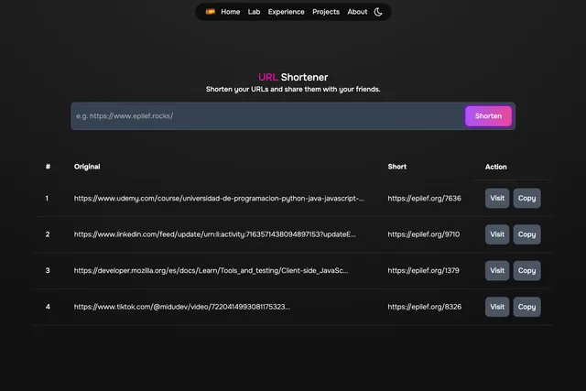Click the number 1 in the udemy row
This screenshot has width=586, height=391.
tap(47, 199)
